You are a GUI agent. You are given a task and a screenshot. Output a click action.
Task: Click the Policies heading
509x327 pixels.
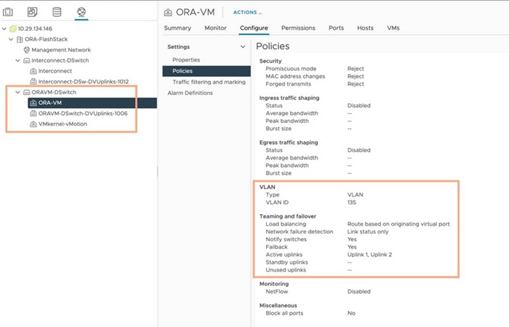tap(273, 46)
